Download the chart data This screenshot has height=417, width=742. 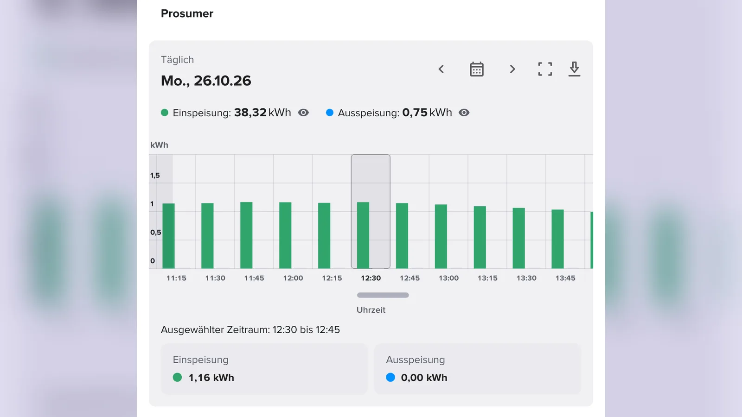574,69
